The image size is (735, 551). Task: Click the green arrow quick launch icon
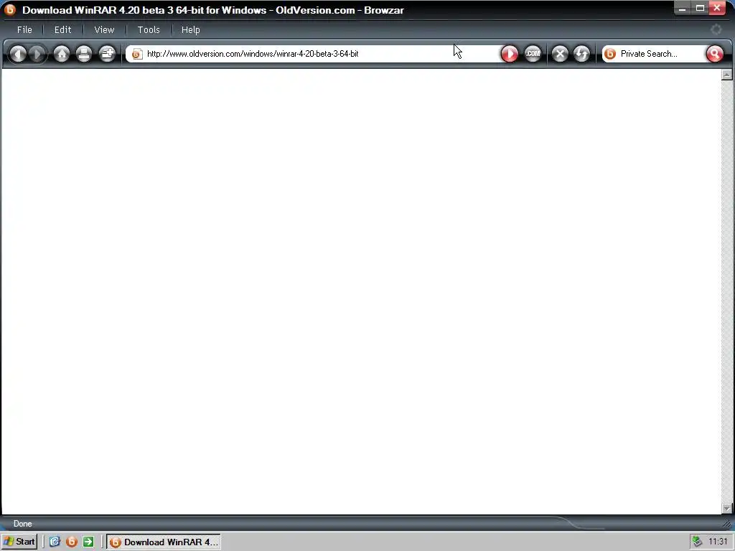pos(88,542)
